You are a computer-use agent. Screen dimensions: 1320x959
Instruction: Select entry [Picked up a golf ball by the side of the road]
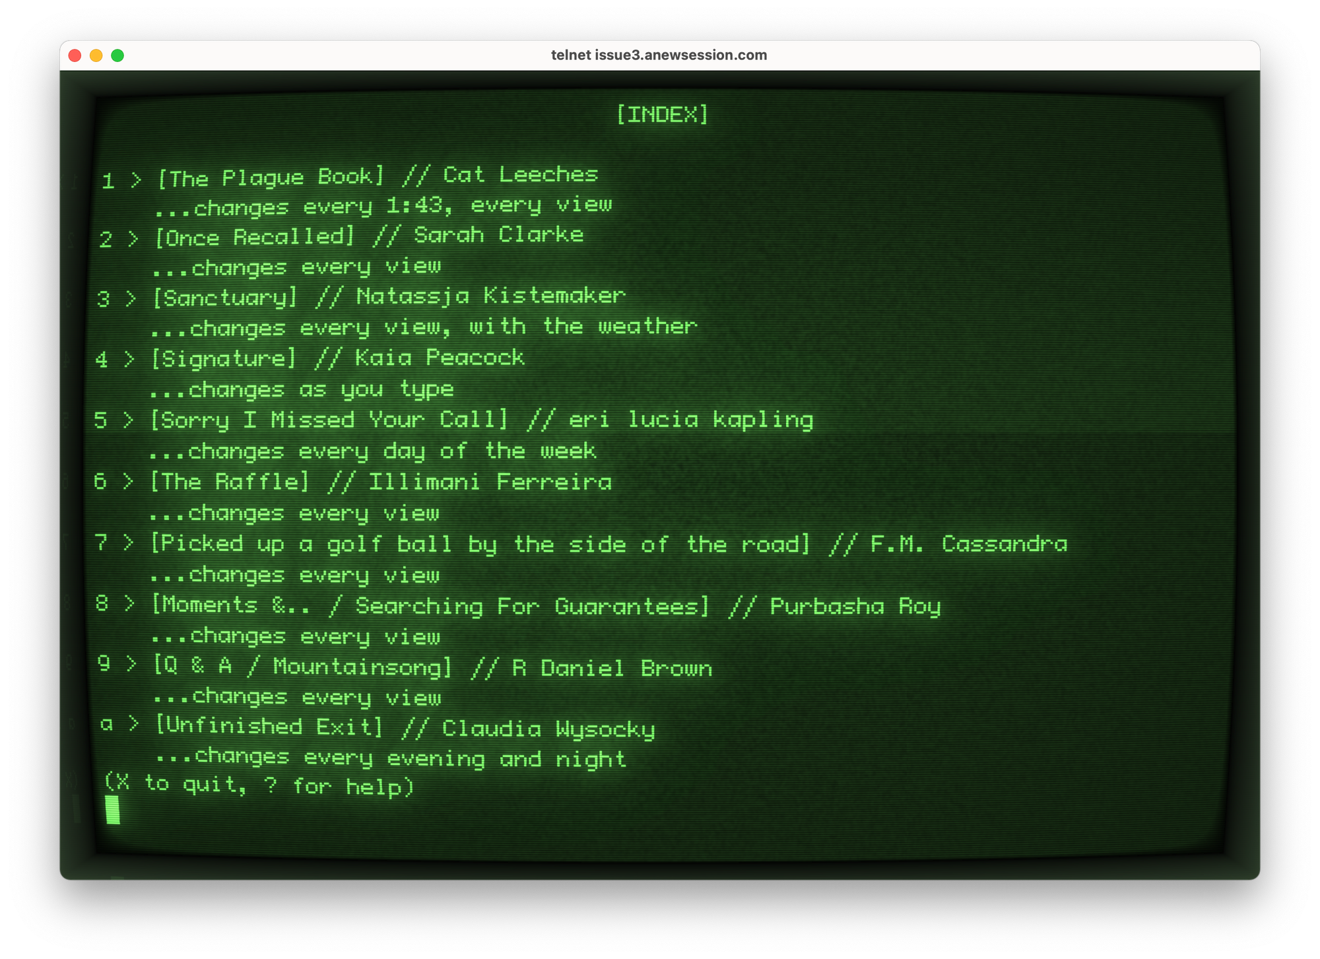click(480, 544)
